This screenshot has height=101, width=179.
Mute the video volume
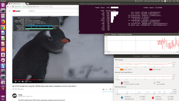pos(23,82)
